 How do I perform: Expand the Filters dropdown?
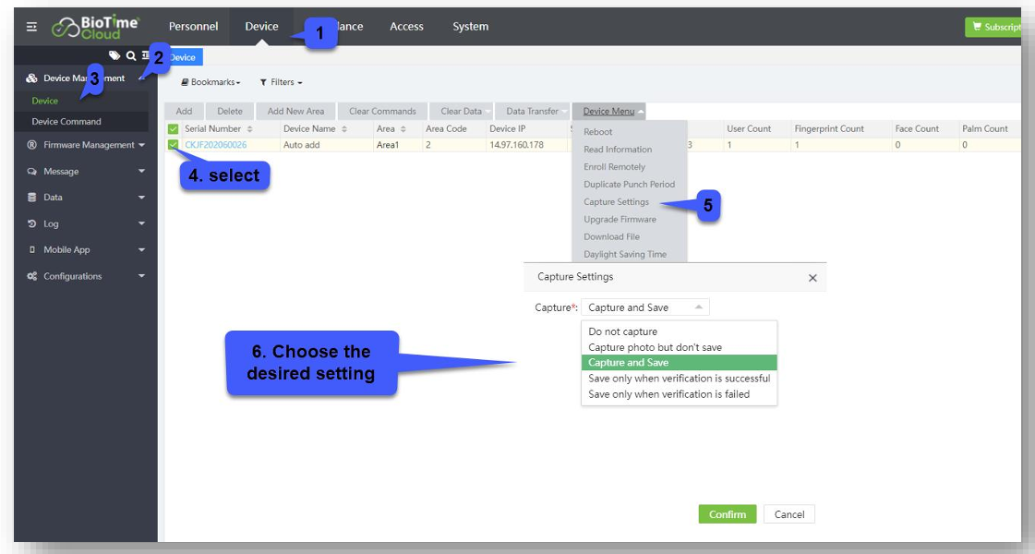281,82
